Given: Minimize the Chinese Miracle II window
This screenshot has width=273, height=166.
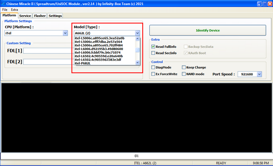Looking at the screenshot, I should (x=259, y=4).
